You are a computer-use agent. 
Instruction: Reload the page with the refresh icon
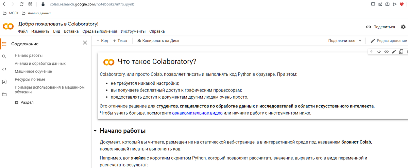coord(21,4)
